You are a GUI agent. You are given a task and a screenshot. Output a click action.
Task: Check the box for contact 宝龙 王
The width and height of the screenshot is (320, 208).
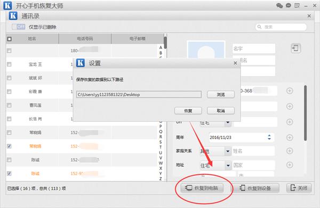click(9, 64)
